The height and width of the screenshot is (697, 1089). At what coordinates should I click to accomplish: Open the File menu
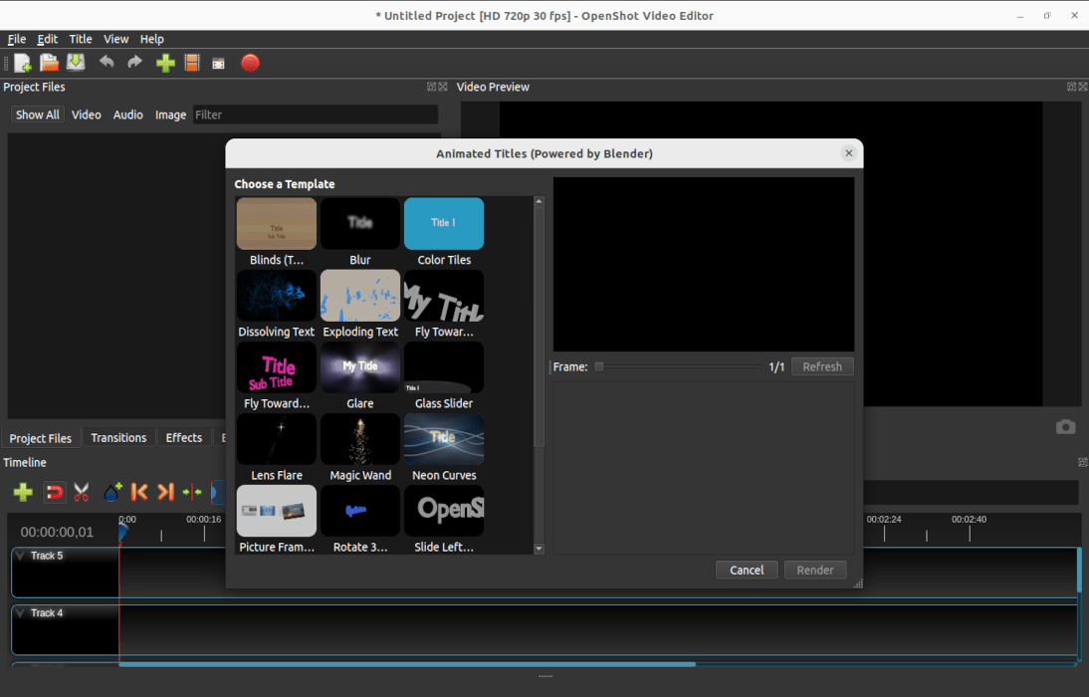16,39
